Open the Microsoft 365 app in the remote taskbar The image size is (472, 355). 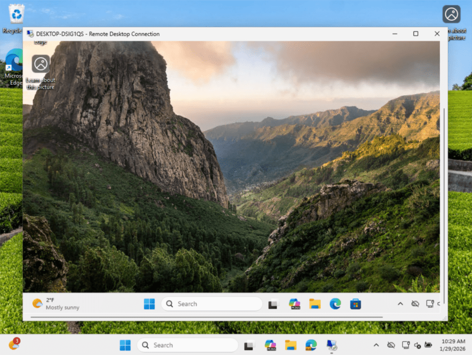[294, 304]
